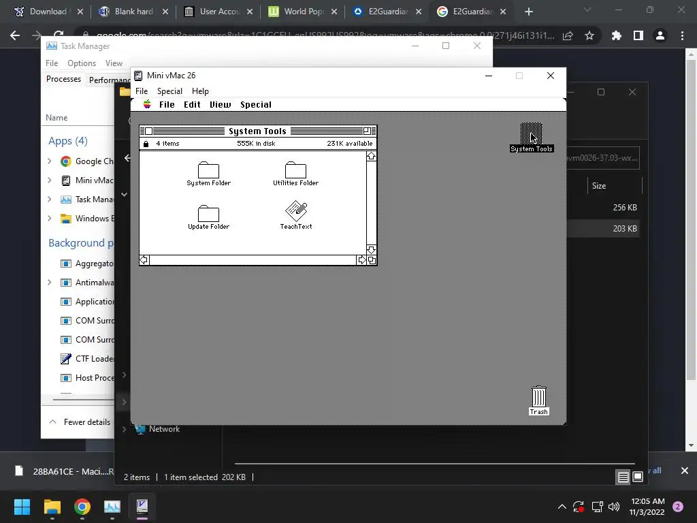Click the System Tools window zoom box
Screen dimensions: 697x523
click(367, 131)
